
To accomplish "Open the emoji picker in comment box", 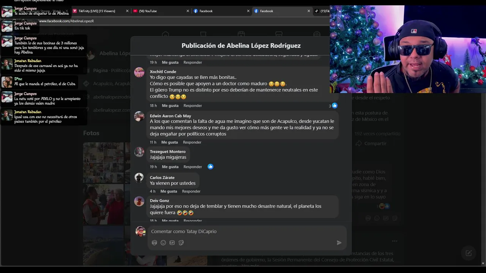I will coord(163,243).
